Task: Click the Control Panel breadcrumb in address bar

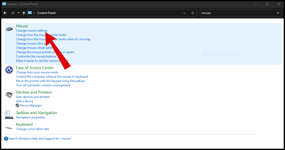Action: pos(46,13)
